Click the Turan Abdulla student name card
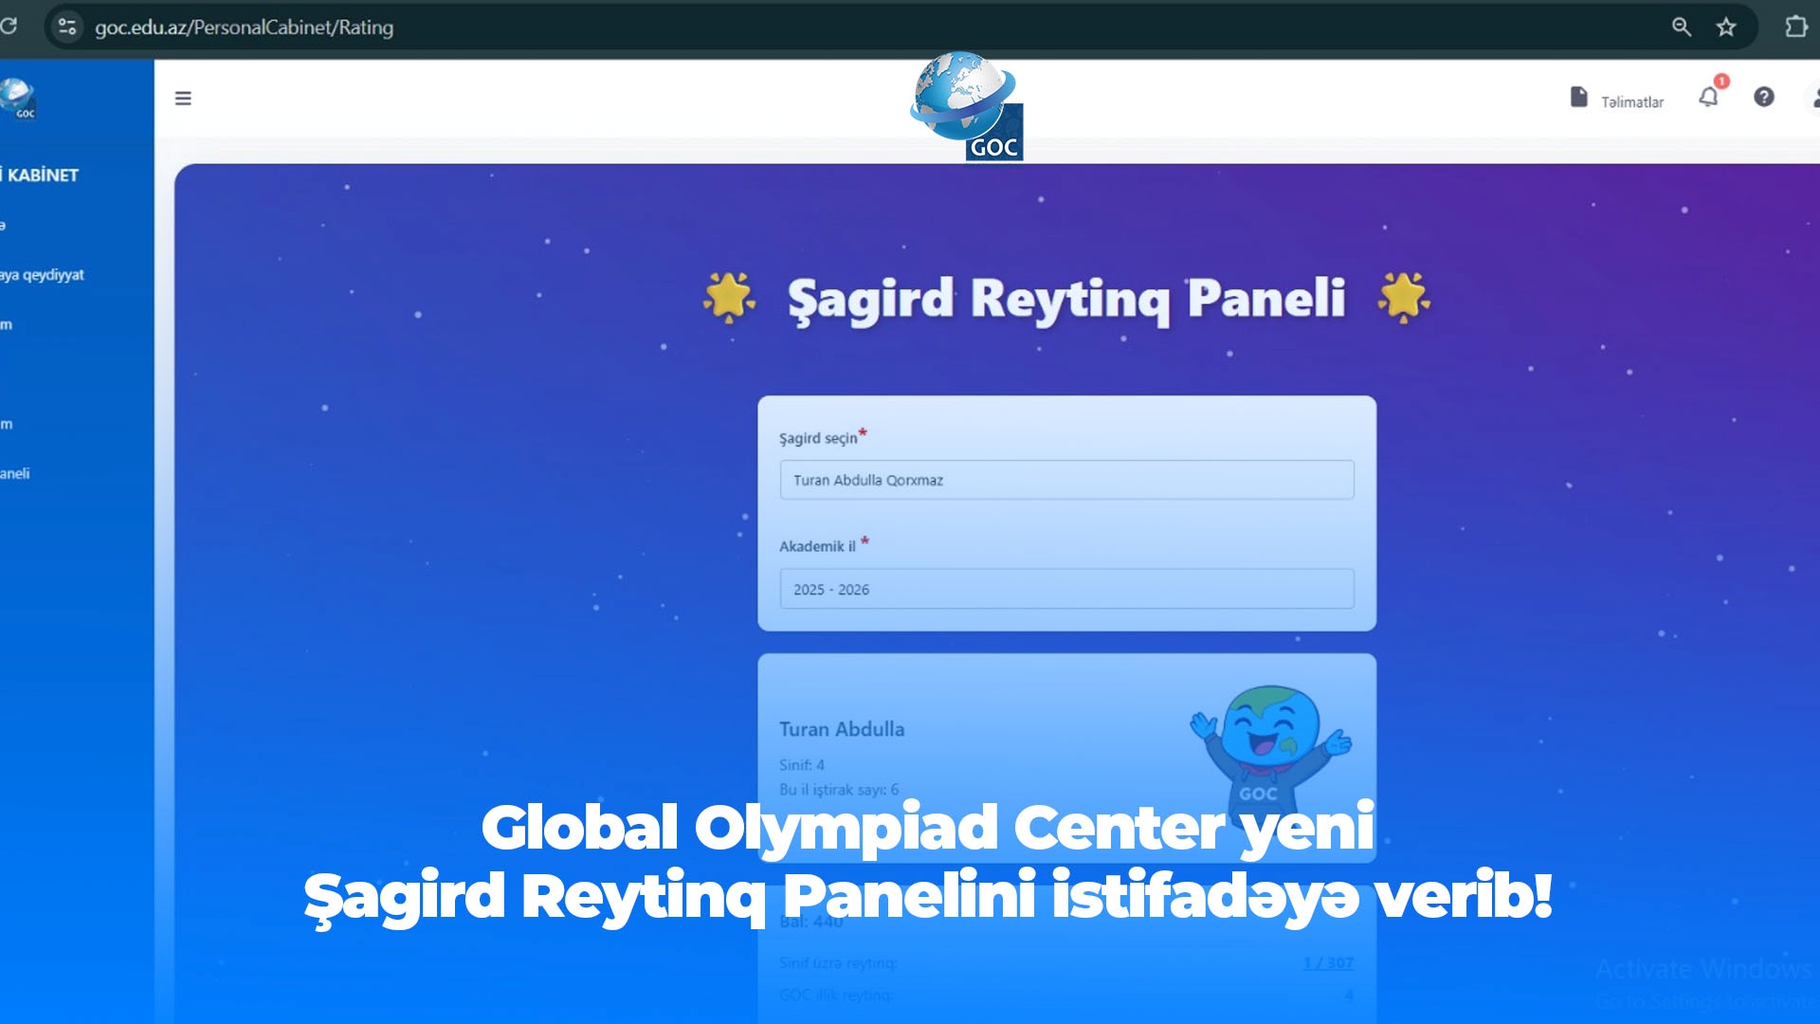Image resolution: width=1820 pixels, height=1024 pixels. point(842,729)
